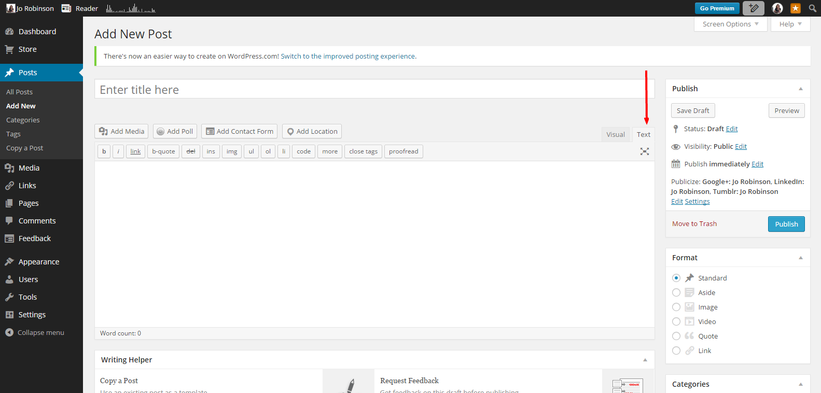Open Reader from the admin bar
This screenshot has height=393, width=821.
pos(80,8)
